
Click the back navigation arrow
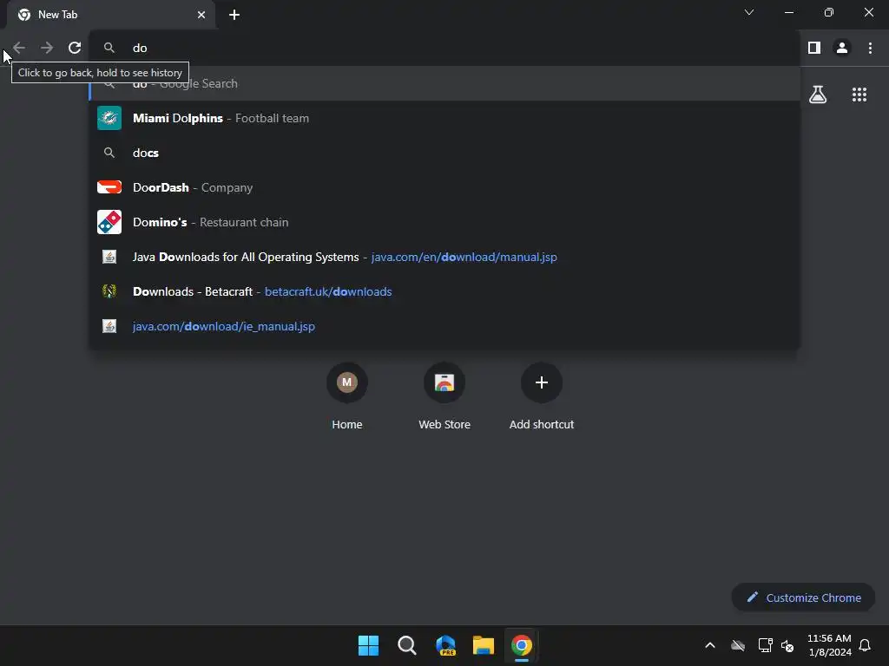click(x=19, y=48)
